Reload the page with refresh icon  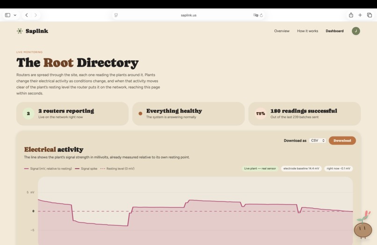[x=261, y=15]
